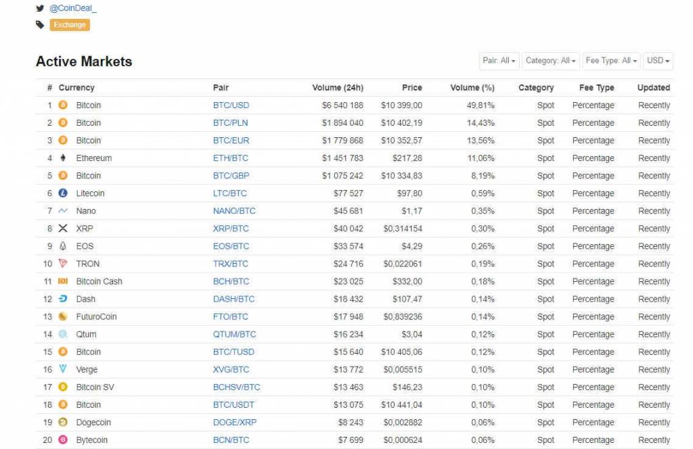Open the BTC/EUR pair link
This screenshot has height=449, width=693.
point(231,141)
